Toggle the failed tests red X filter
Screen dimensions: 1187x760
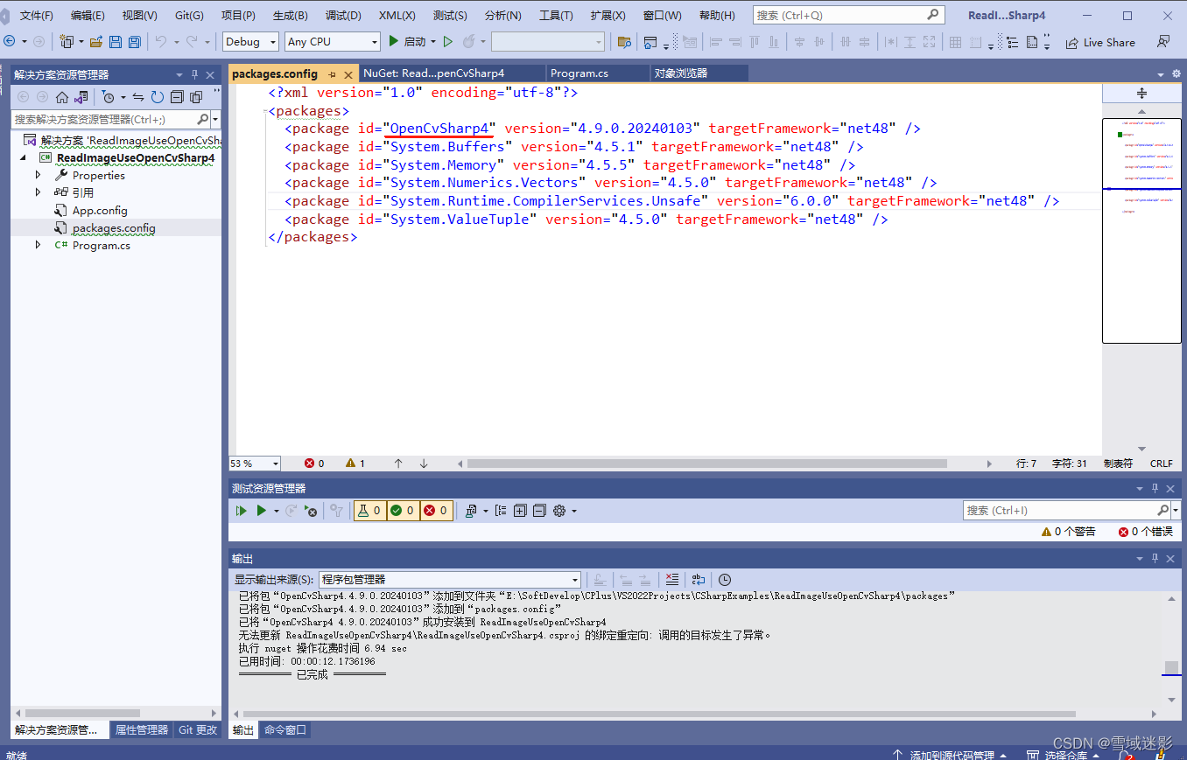tap(436, 511)
